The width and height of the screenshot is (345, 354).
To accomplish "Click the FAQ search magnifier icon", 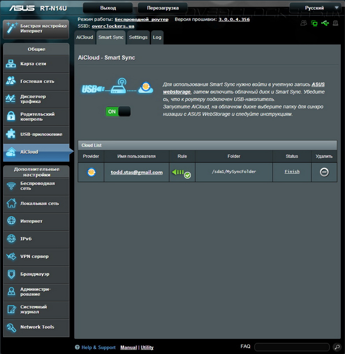I will coord(337,347).
